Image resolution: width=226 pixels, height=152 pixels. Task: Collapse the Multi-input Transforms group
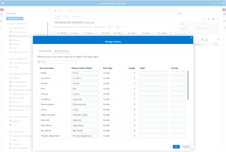[7, 117]
